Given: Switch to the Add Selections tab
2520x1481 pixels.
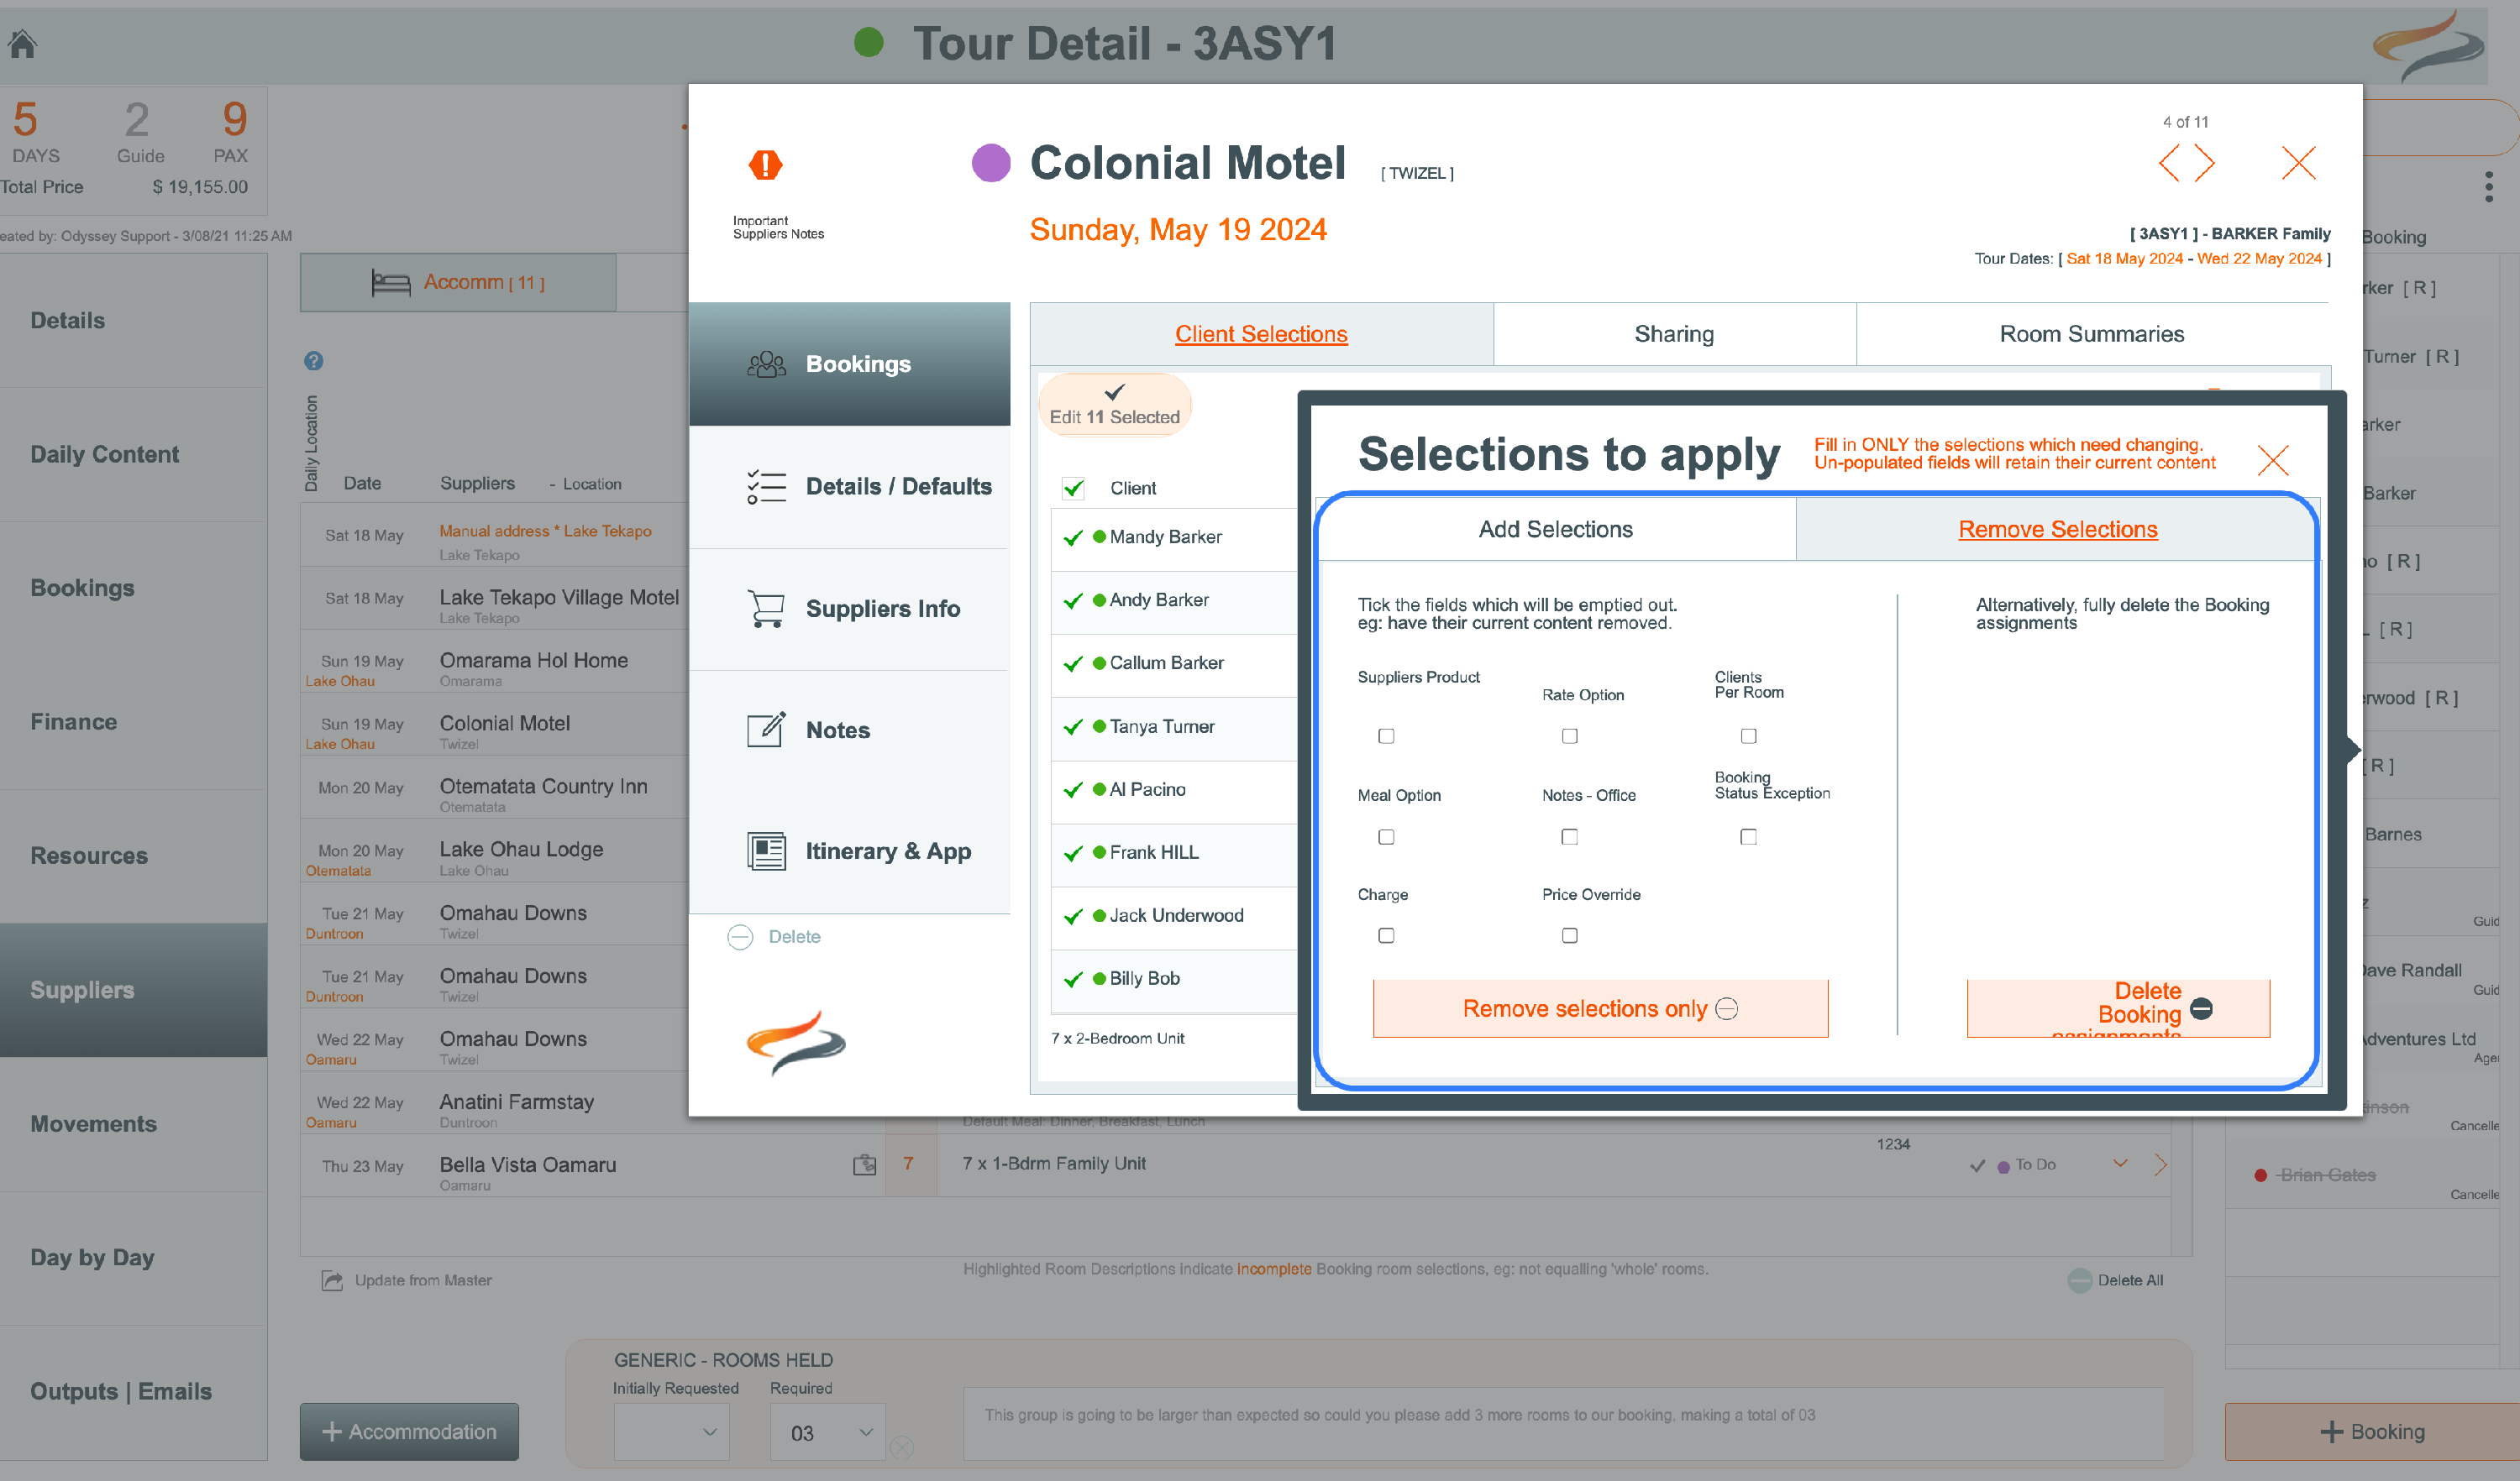Looking at the screenshot, I should (x=1555, y=530).
